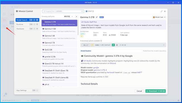
Task: Expand the download options chevron
Action: pos(164,45)
